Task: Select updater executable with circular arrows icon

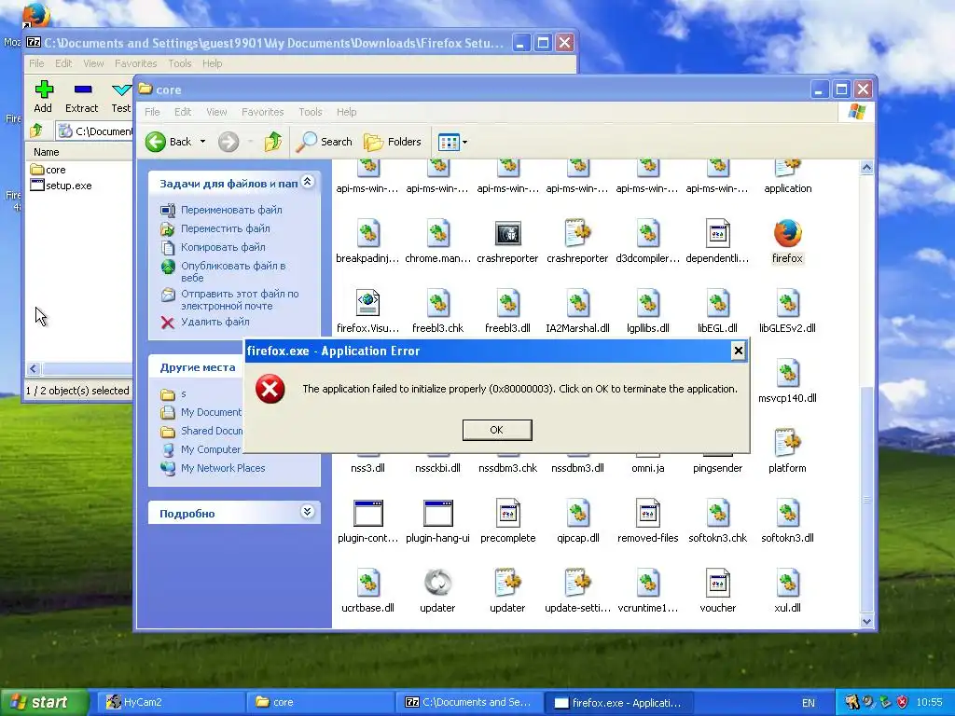Action: [438, 592]
